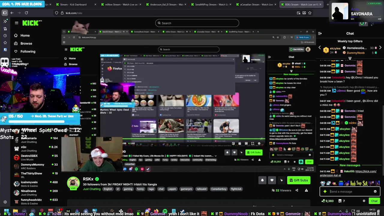384x216 pixels.
Task: Open the emote picker
Action: click(x=375, y=191)
